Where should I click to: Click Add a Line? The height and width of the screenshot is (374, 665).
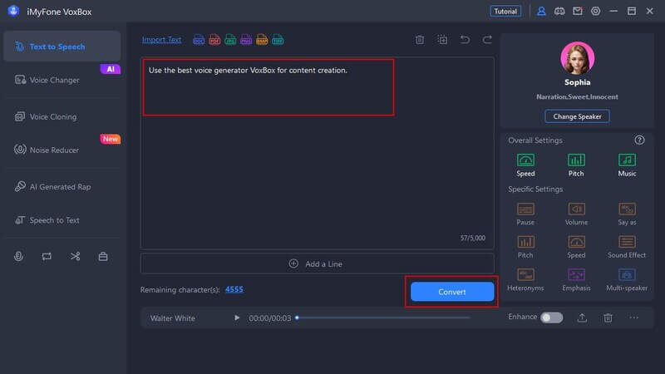(x=318, y=263)
